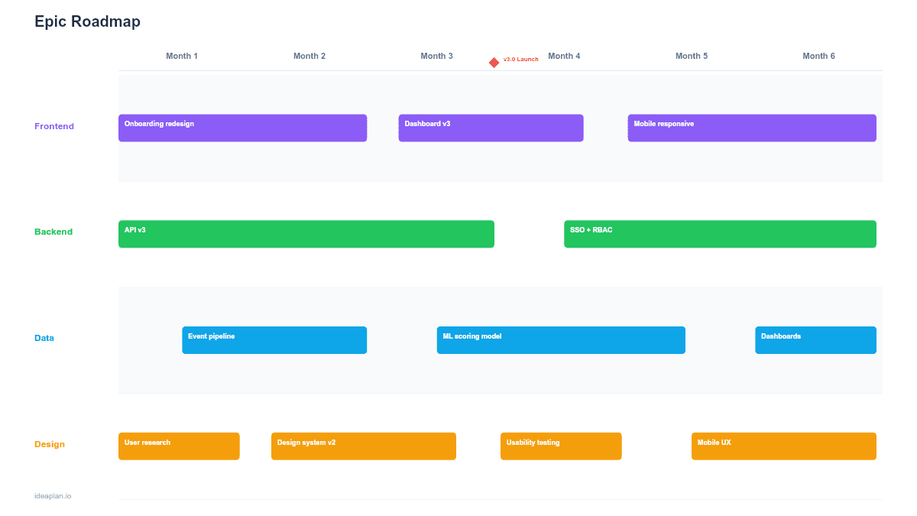This screenshot has height=516, width=917.
Task: Select the ML scoring model bar
Action: pos(561,339)
